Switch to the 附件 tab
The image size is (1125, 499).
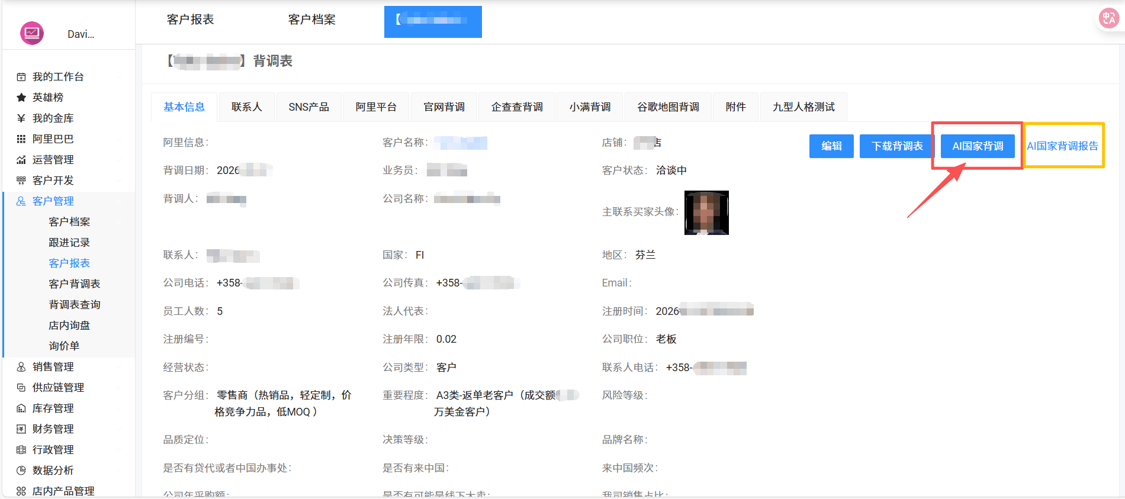pos(735,107)
